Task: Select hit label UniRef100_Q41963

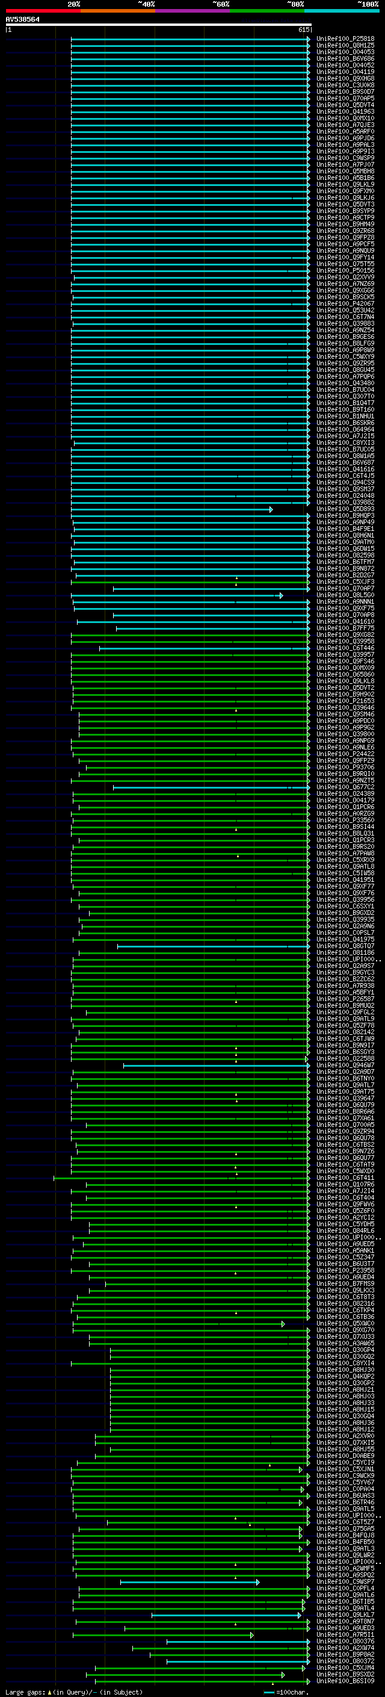Action: tap(345, 111)
